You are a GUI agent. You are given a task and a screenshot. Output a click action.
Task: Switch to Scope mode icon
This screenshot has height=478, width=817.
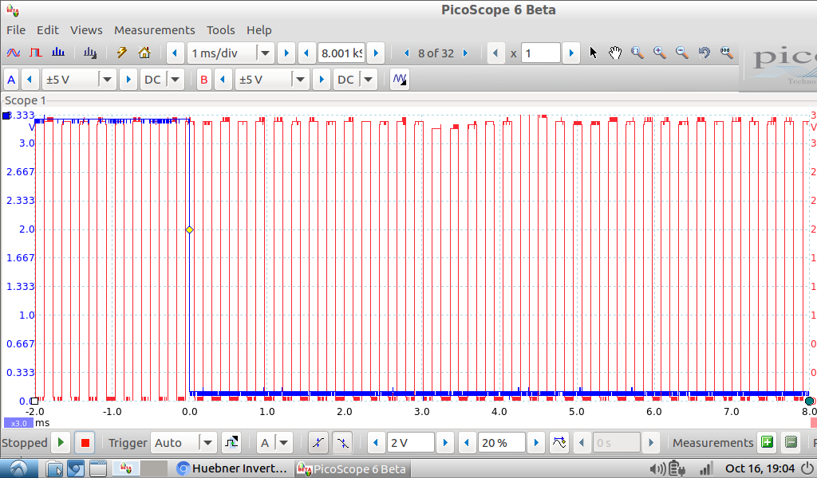tap(14, 53)
